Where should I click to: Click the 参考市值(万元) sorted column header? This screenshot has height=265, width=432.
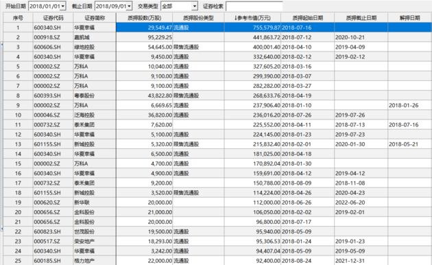[252, 18]
